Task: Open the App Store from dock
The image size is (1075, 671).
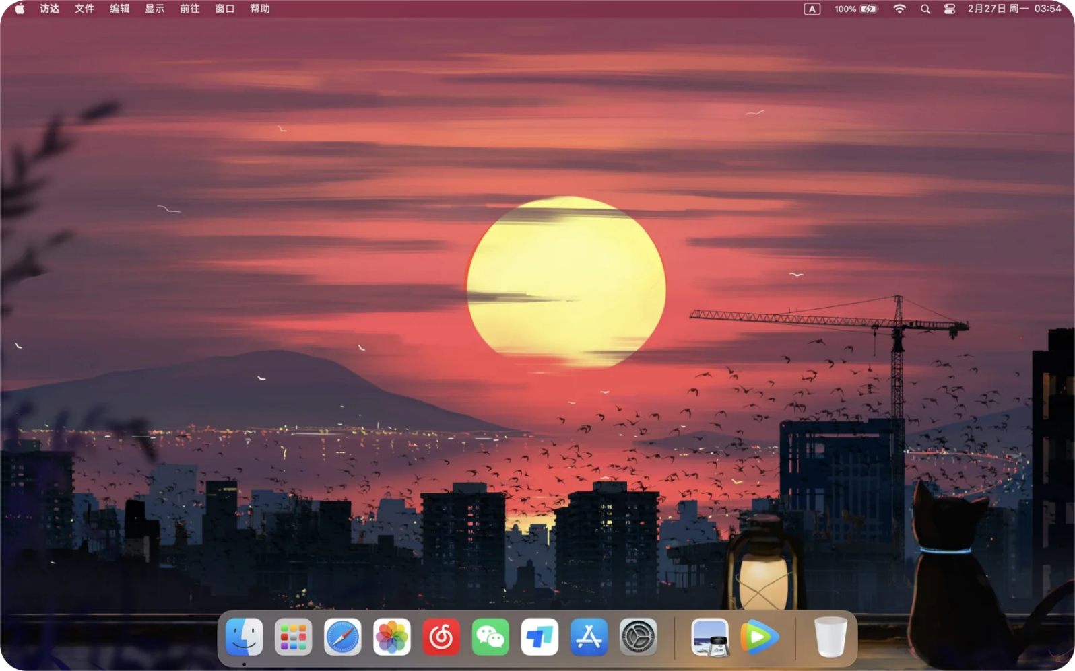Action: 589,637
